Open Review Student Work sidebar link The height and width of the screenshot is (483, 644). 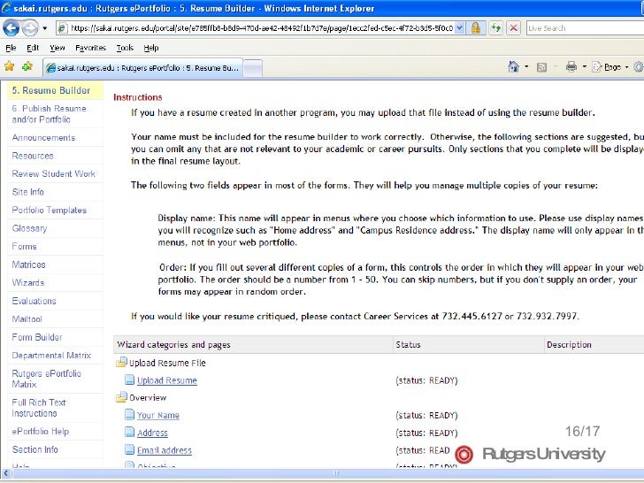pos(55,173)
